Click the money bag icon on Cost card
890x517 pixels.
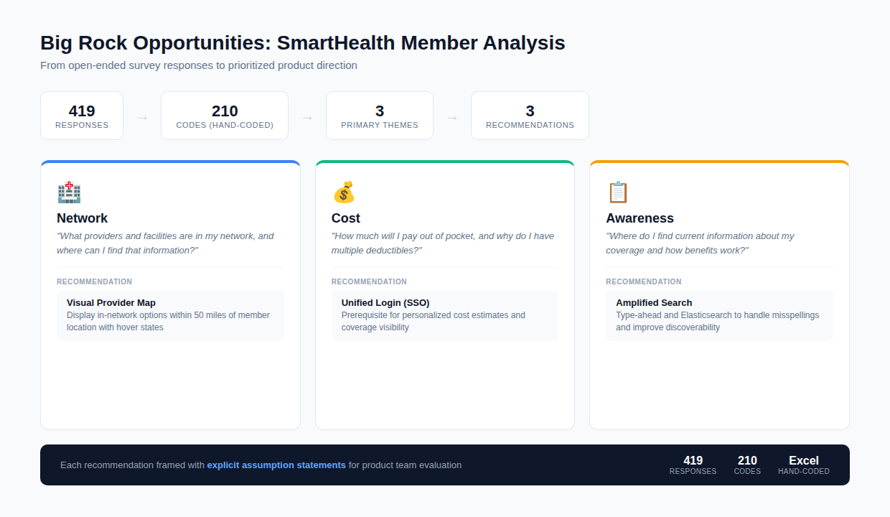click(344, 192)
